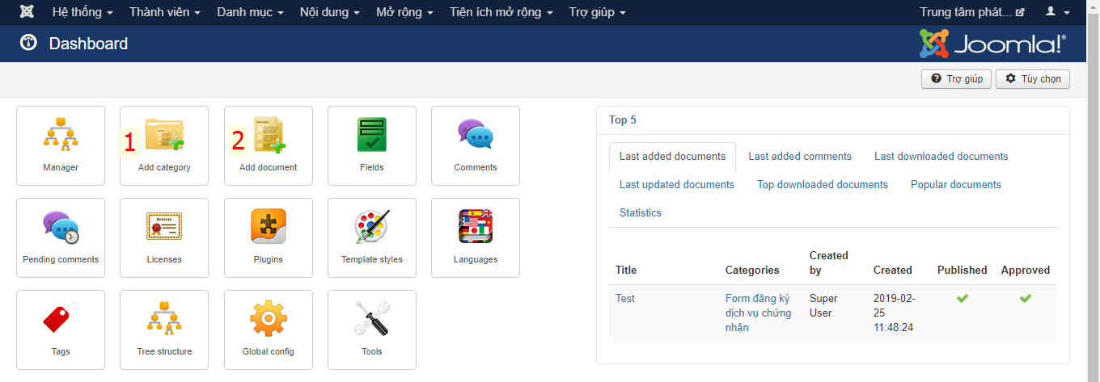Toggle Approved checkmark for Test document

tap(1025, 299)
